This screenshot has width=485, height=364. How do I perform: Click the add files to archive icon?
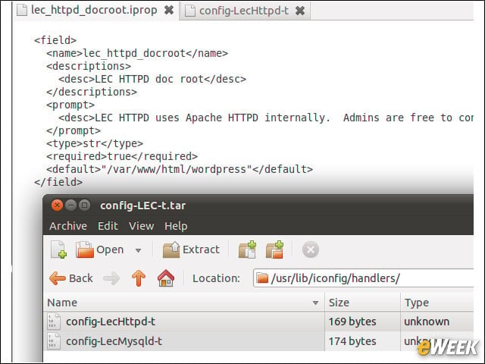point(247,249)
